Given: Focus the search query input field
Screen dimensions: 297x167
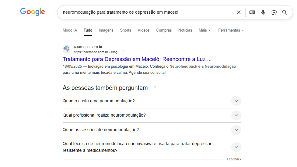Looking at the screenshot, I should 148,12.
